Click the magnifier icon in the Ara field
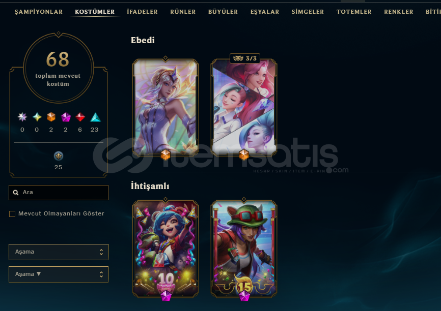 coord(16,193)
